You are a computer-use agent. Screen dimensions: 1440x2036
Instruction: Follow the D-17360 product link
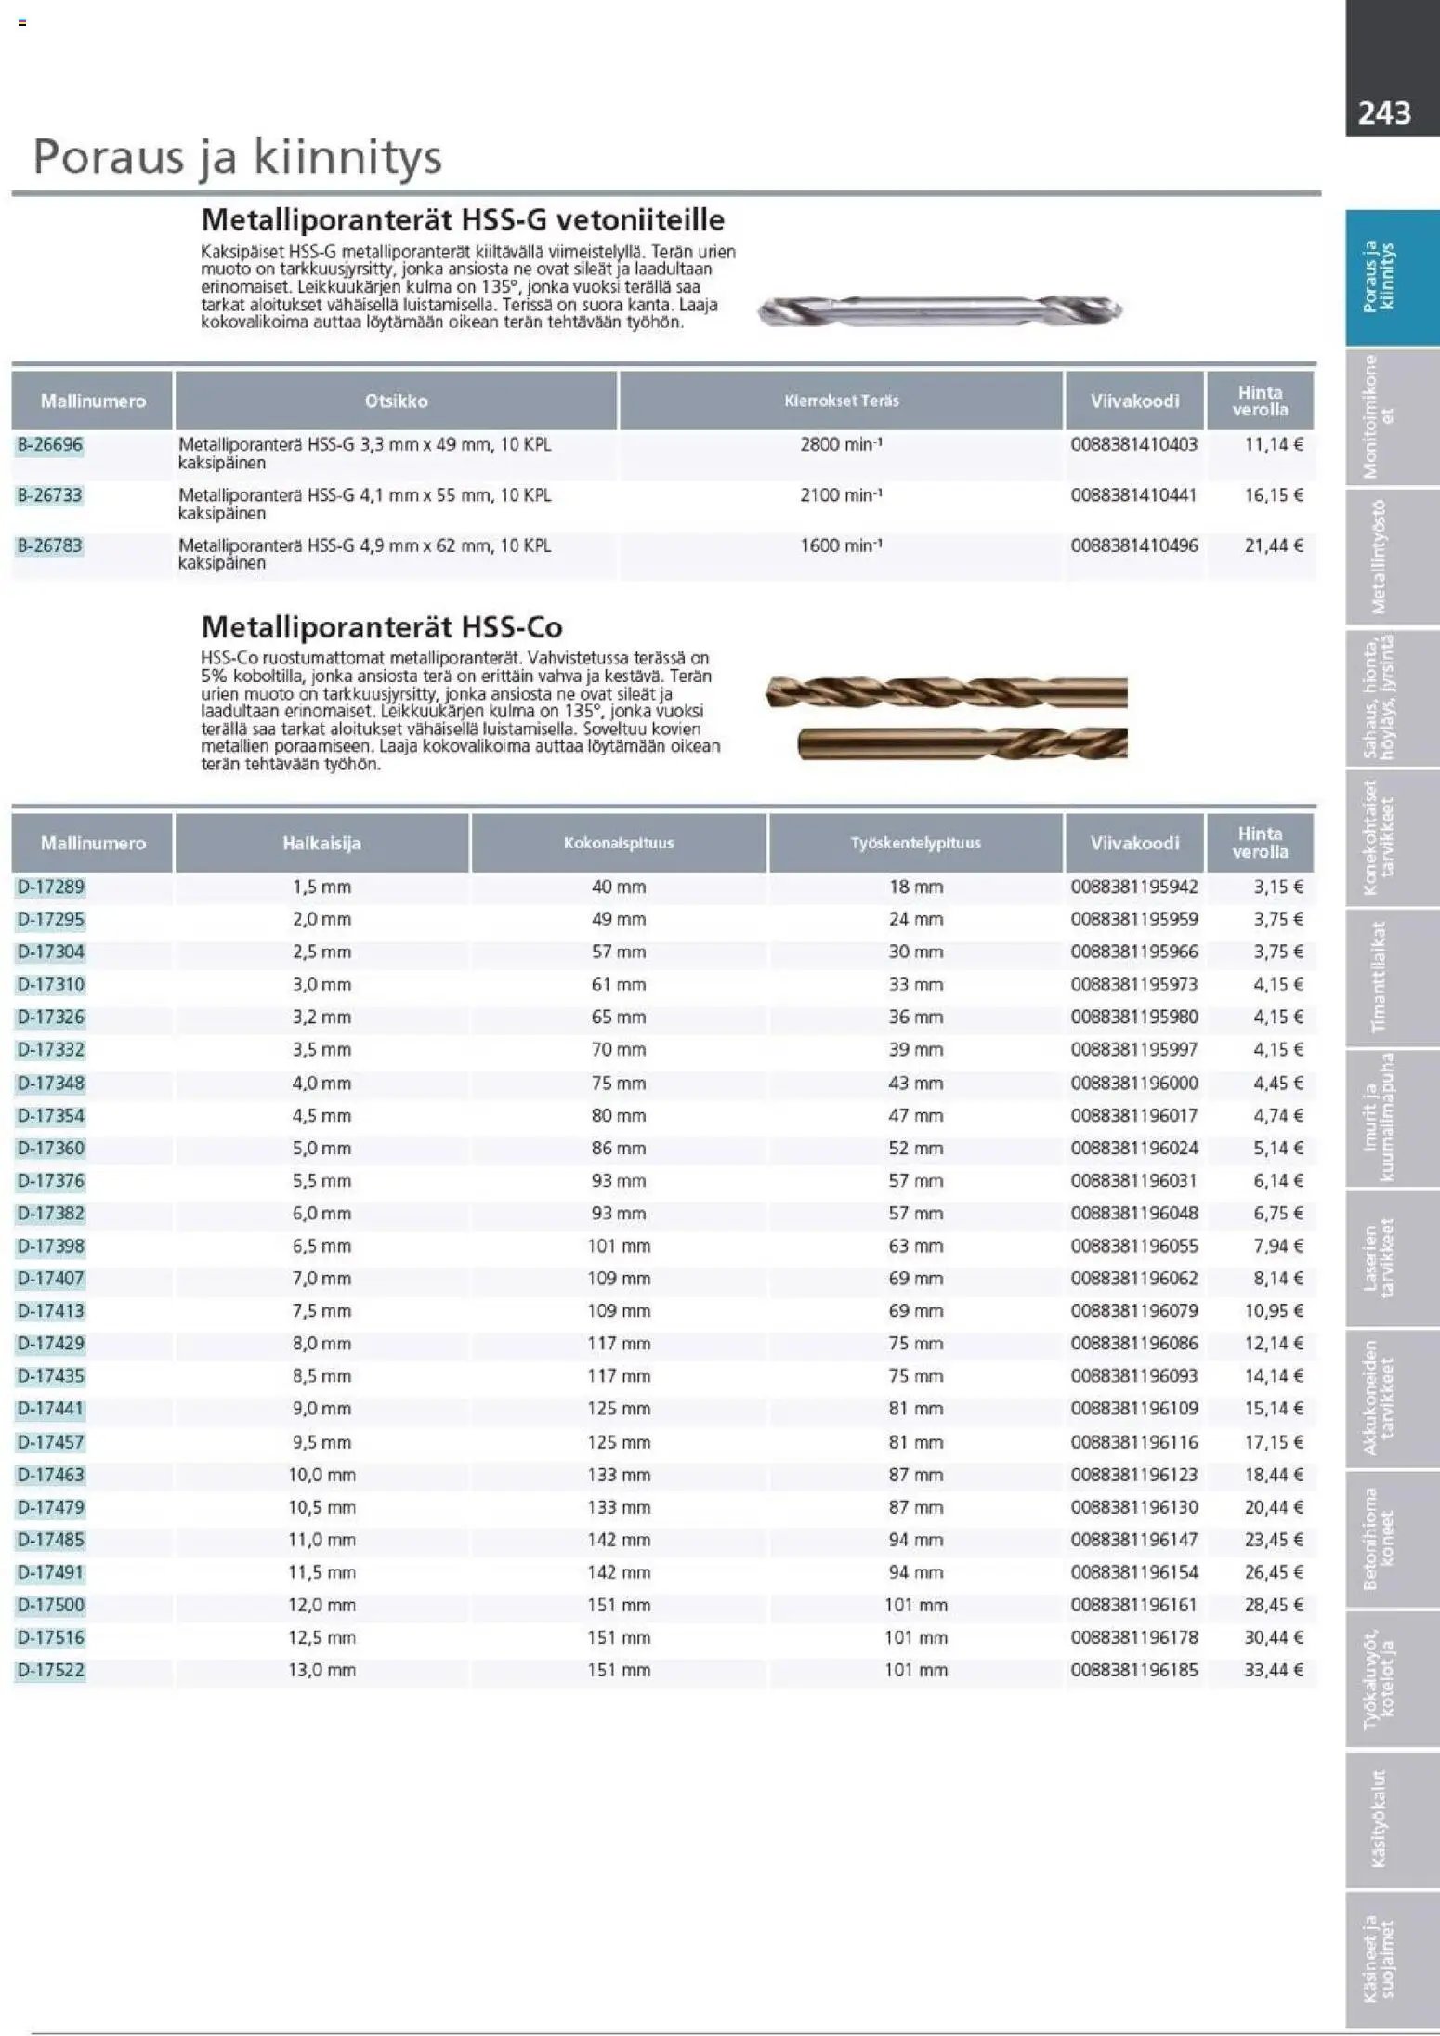tap(50, 1148)
